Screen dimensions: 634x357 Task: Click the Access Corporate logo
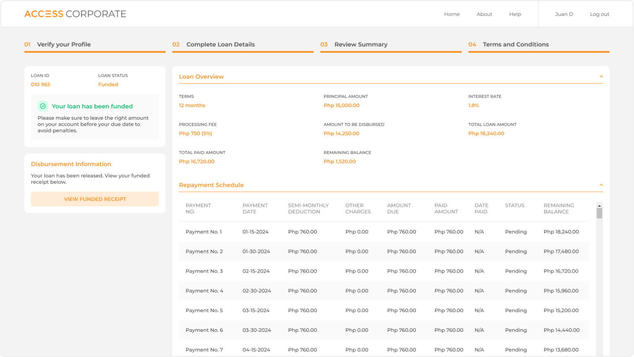point(75,14)
